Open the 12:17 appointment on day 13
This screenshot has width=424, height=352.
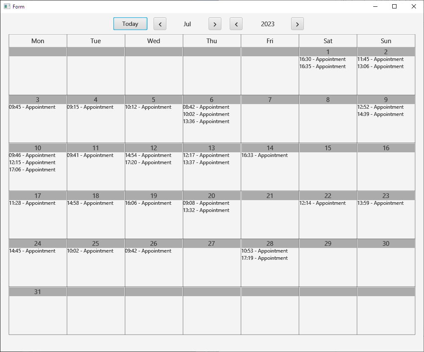[206, 155]
